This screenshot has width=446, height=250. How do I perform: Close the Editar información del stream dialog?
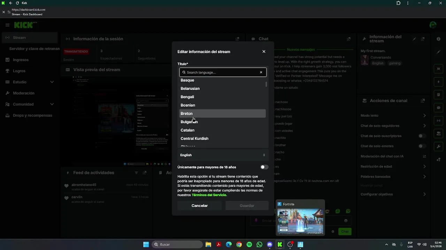point(264,51)
